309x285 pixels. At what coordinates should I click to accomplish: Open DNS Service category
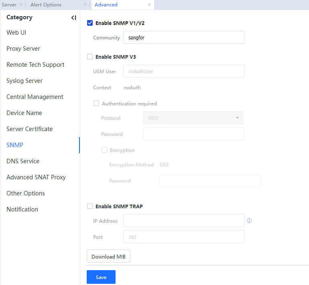pos(23,161)
